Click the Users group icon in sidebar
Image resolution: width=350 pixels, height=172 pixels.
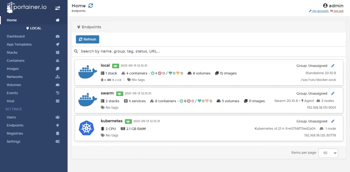point(57,117)
